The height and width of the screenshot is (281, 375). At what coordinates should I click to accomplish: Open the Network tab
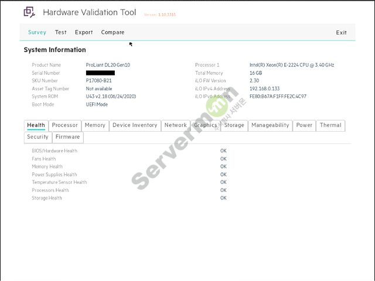point(176,125)
